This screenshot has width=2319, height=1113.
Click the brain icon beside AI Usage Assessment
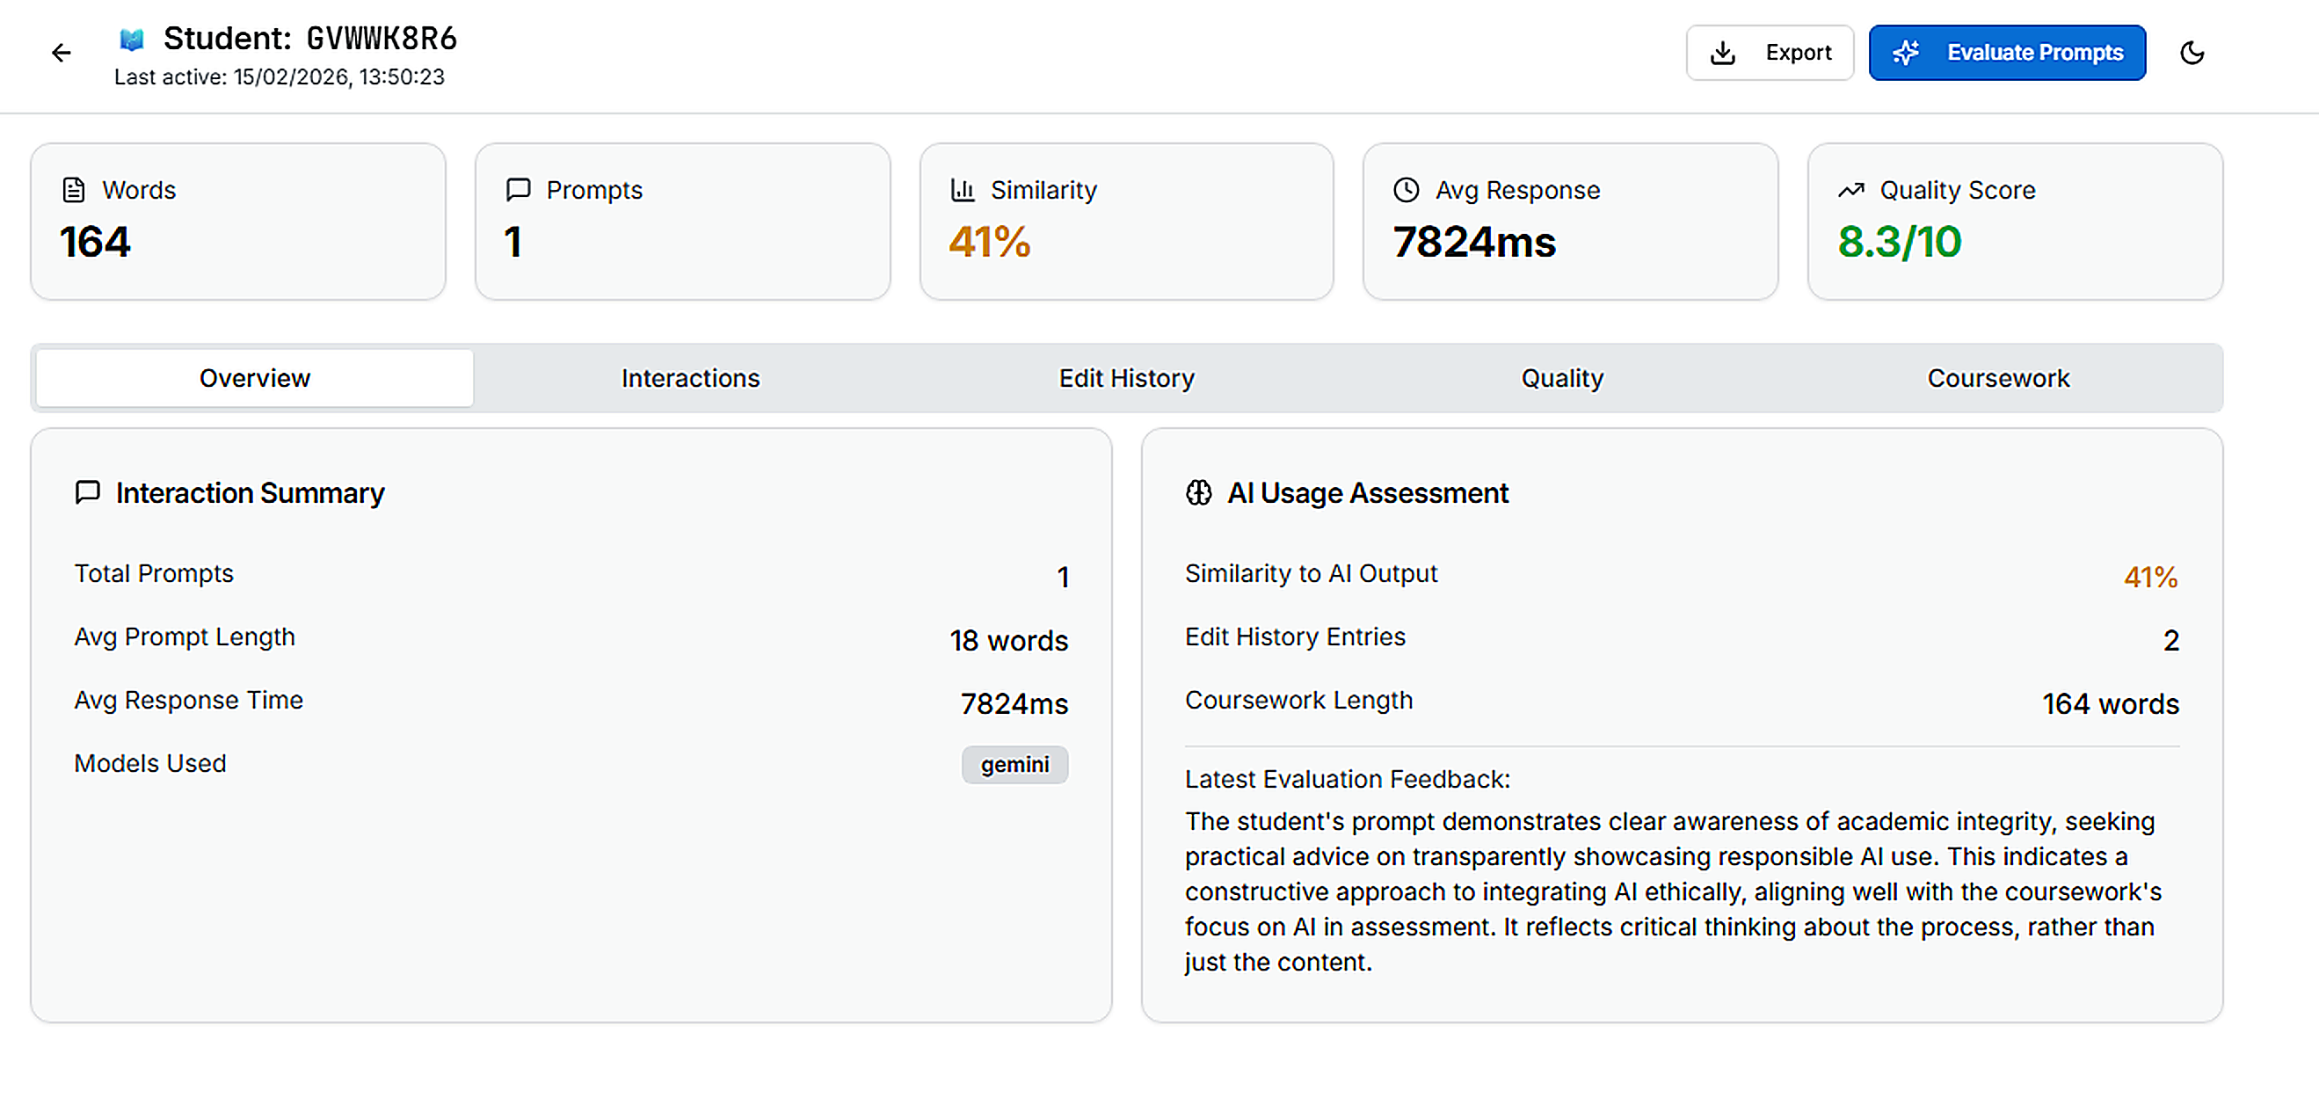pyautogui.click(x=1198, y=492)
